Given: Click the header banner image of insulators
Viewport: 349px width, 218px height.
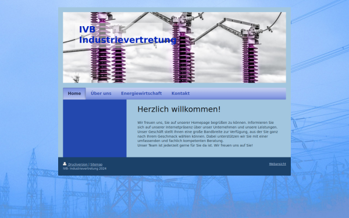Looking at the screenshot, I should coord(174,48).
